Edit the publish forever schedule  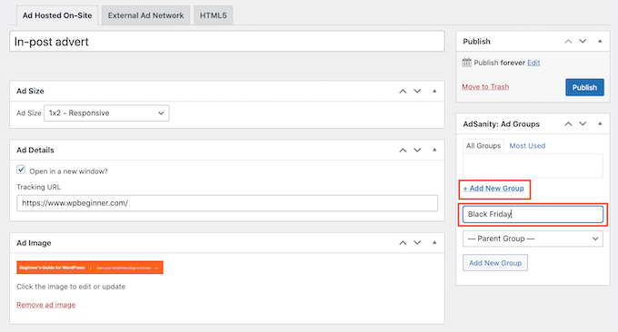pos(533,63)
